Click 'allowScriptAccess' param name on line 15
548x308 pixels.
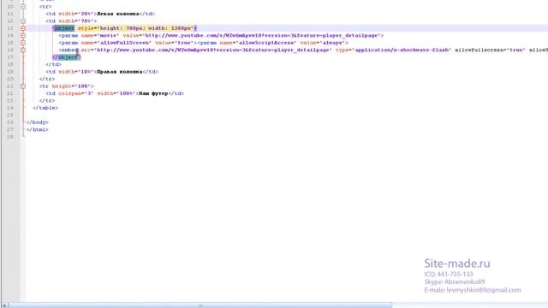[x=267, y=43]
